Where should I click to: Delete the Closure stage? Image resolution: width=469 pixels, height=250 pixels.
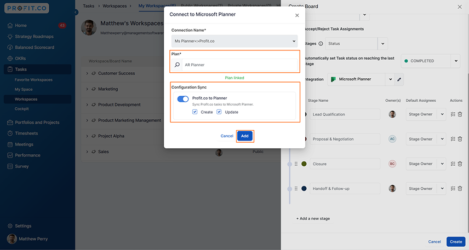460,164
